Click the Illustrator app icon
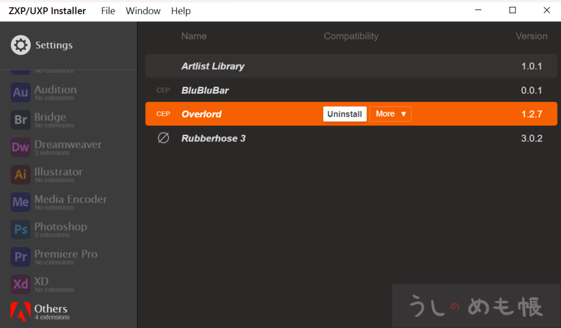The image size is (561, 328). point(20,175)
